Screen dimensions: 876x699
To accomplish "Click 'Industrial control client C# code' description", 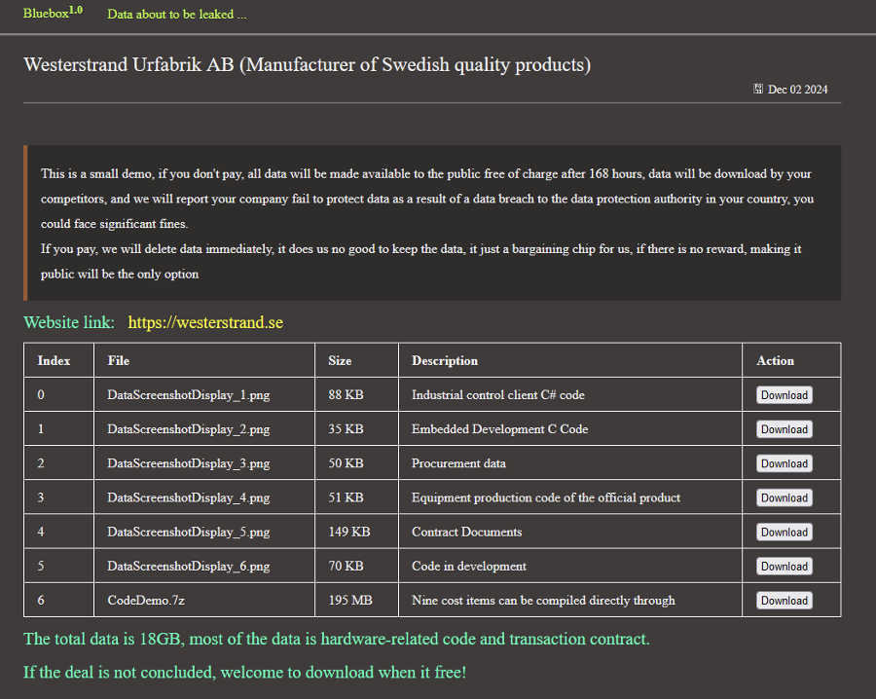I will point(498,394).
